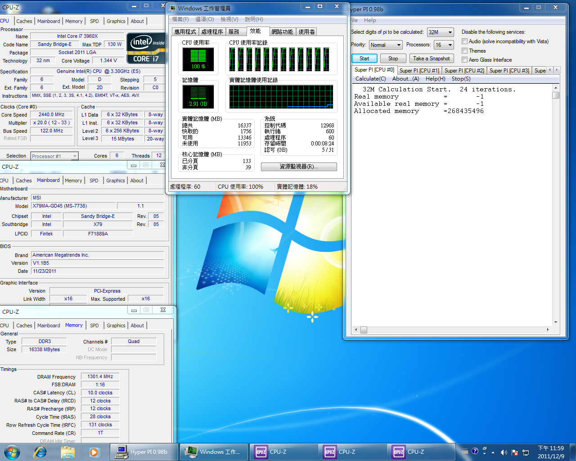Open the Processor #1 selection dropdown in CPU-Z
This screenshot has height=461, width=576.
click(x=54, y=156)
